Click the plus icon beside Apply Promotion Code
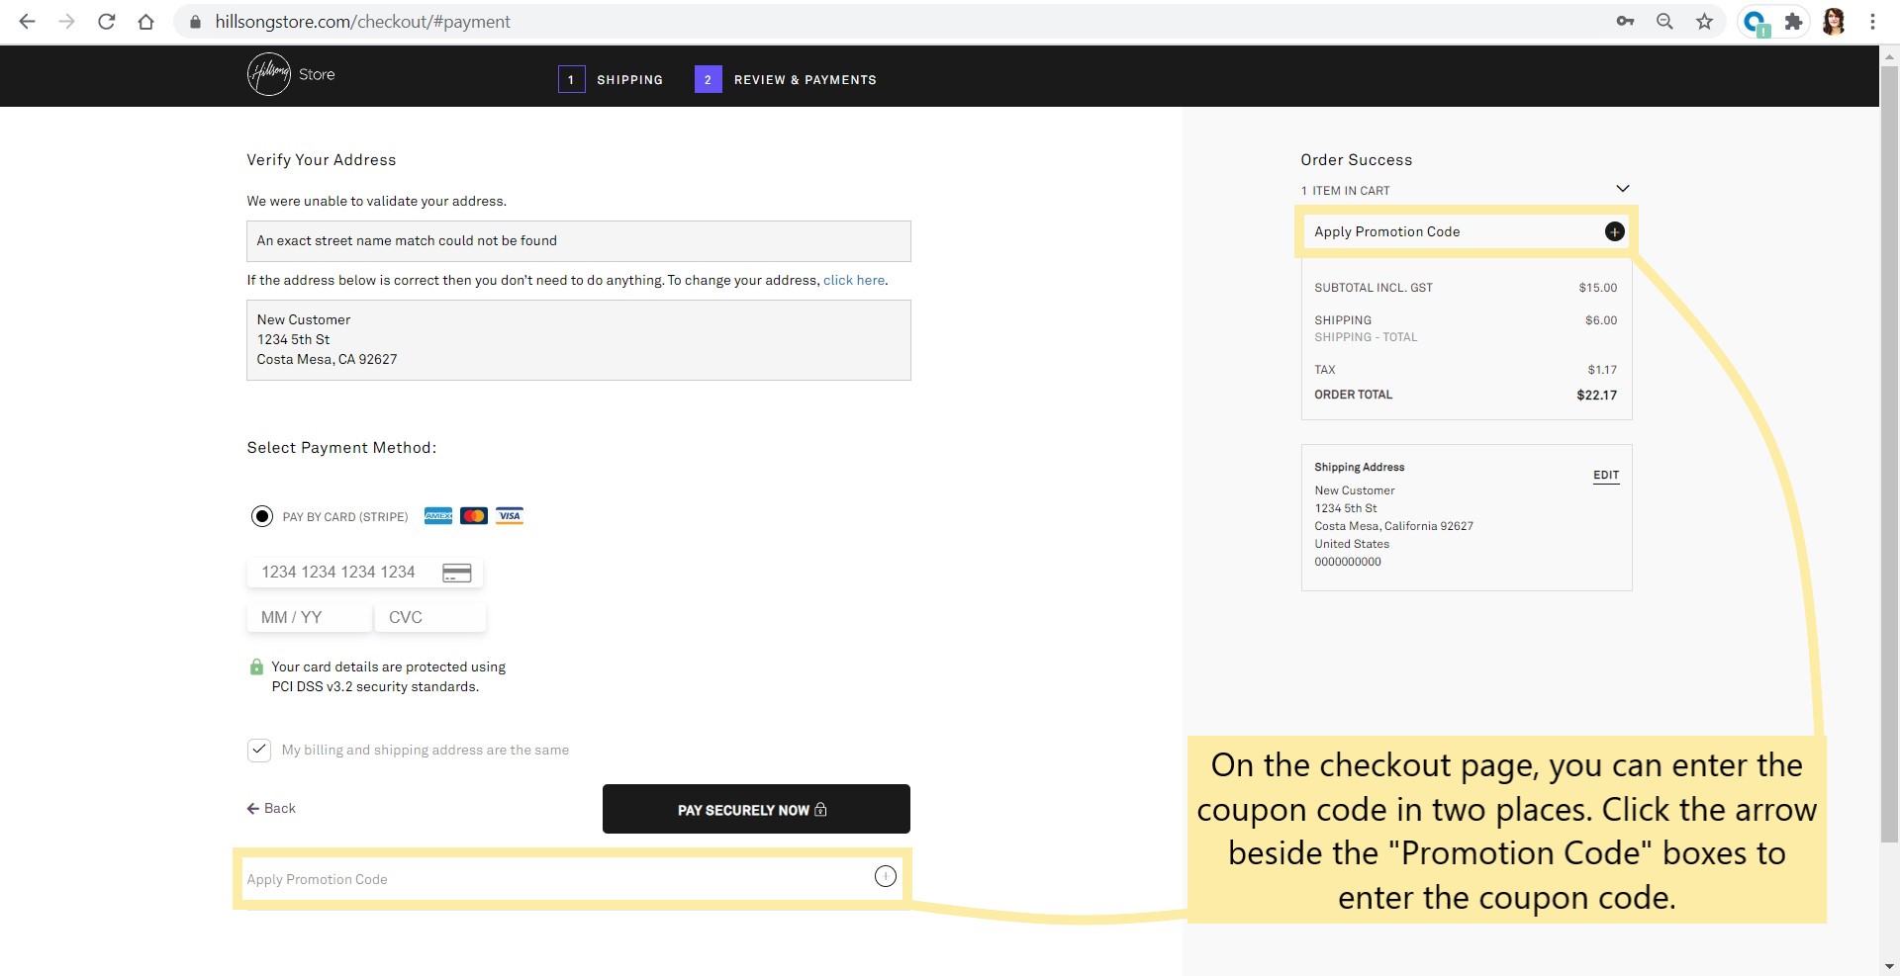 coord(1614,231)
